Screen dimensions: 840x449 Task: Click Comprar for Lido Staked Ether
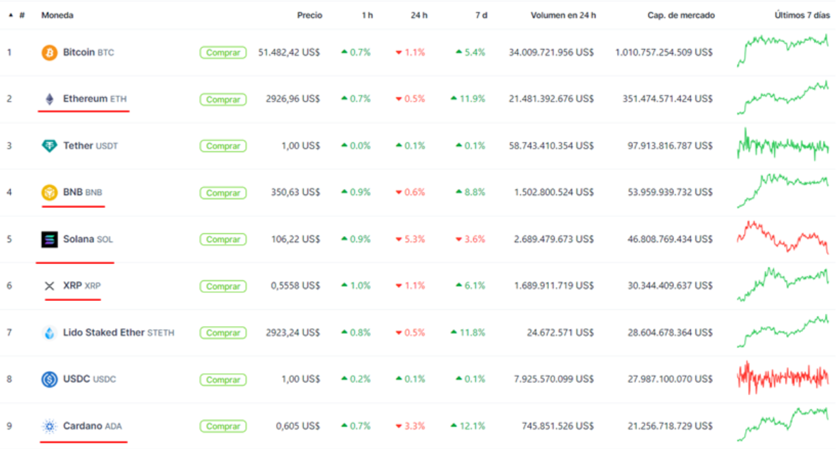tap(223, 333)
